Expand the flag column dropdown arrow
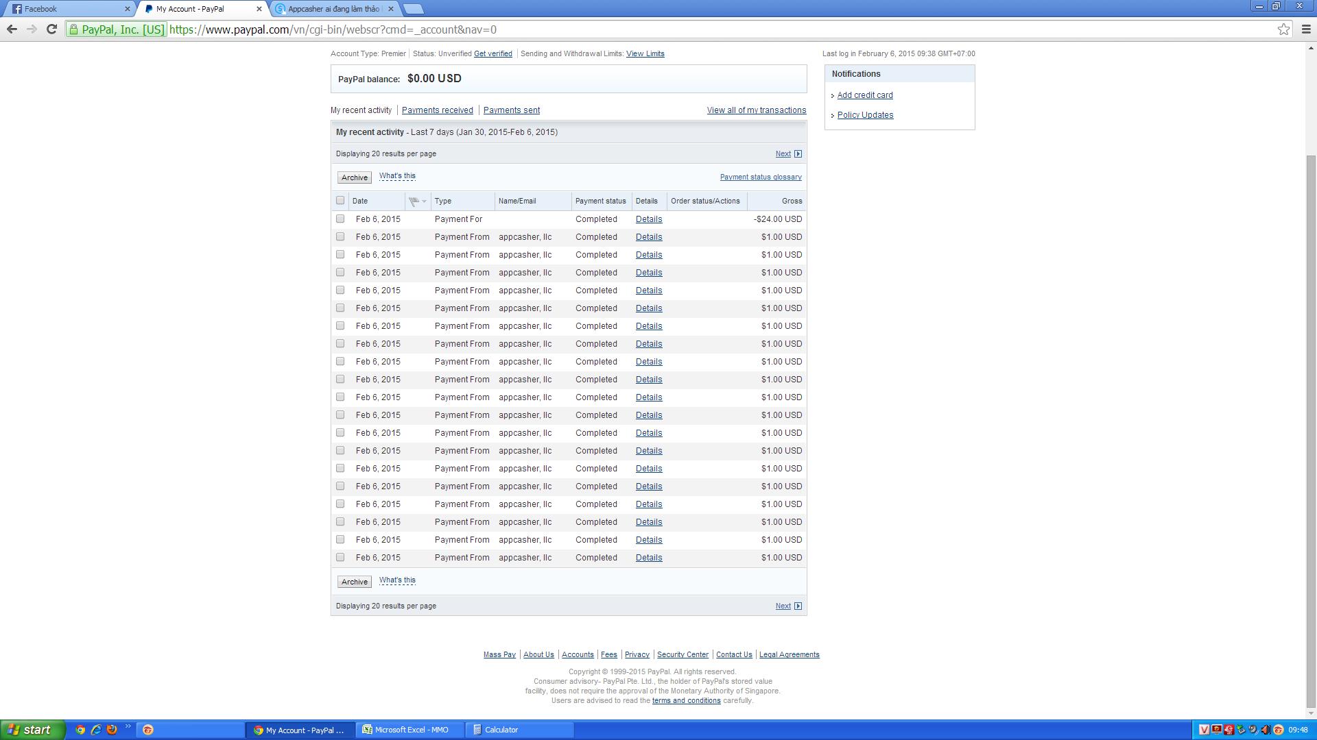Viewport: 1317px width, 740px height. coord(425,201)
